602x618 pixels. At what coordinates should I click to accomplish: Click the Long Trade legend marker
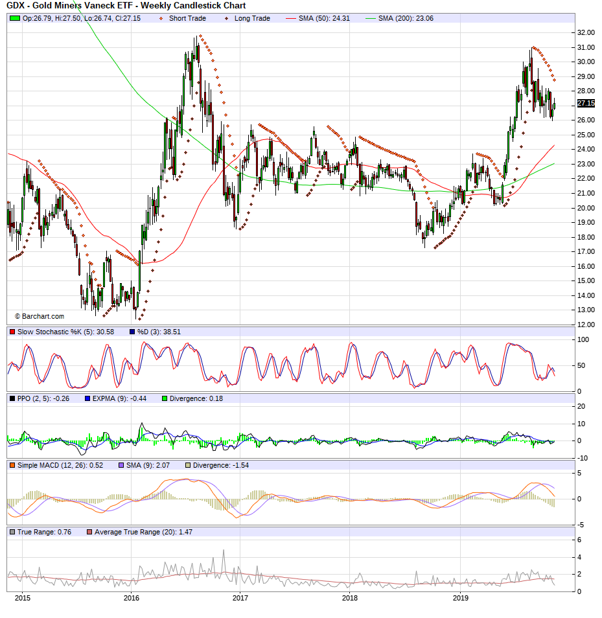(226, 19)
